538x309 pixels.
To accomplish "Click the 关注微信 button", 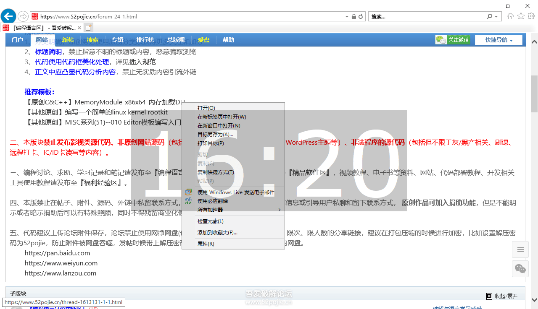I will pos(453,40).
